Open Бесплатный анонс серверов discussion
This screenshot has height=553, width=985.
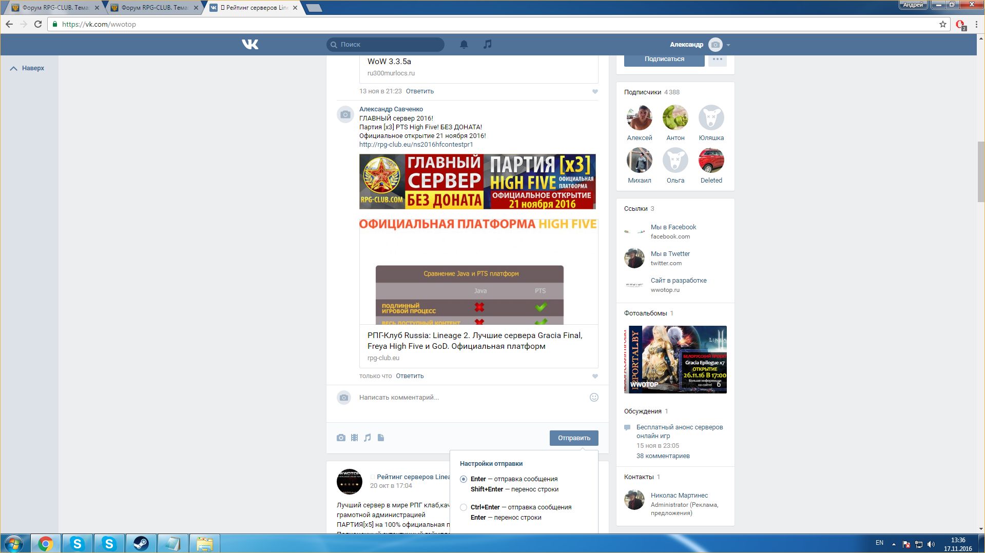[680, 431]
